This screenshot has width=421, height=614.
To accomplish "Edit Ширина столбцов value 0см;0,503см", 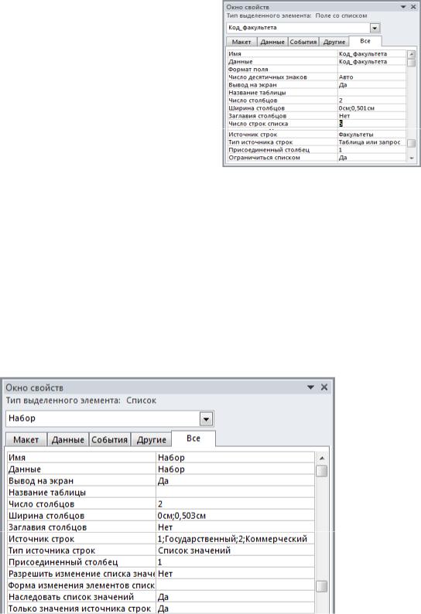I will coord(234,516).
